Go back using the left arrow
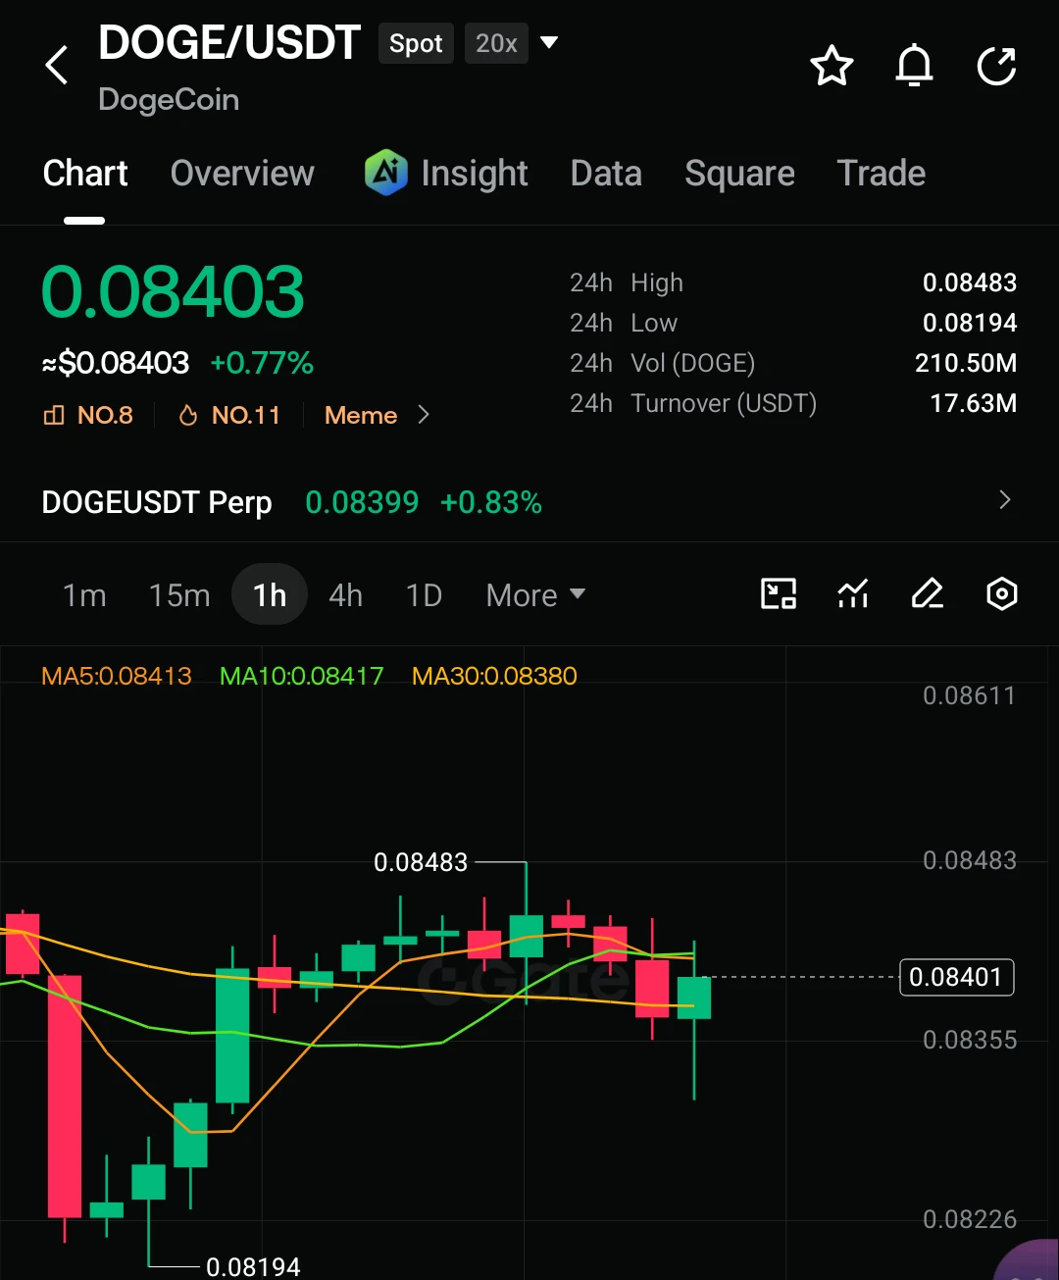Viewport: 1059px width, 1280px height. pyautogui.click(x=57, y=66)
